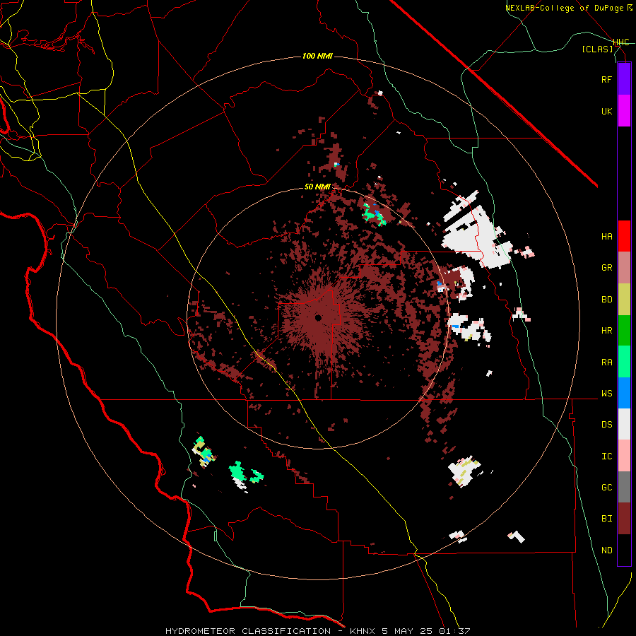This screenshot has height=636, width=636.
Task: Click the light pink IC legend swatch
Action: click(x=624, y=456)
